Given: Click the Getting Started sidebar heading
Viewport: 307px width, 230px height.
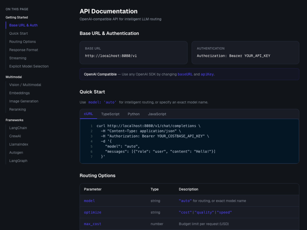Looking at the screenshot, I should [x=17, y=17].
